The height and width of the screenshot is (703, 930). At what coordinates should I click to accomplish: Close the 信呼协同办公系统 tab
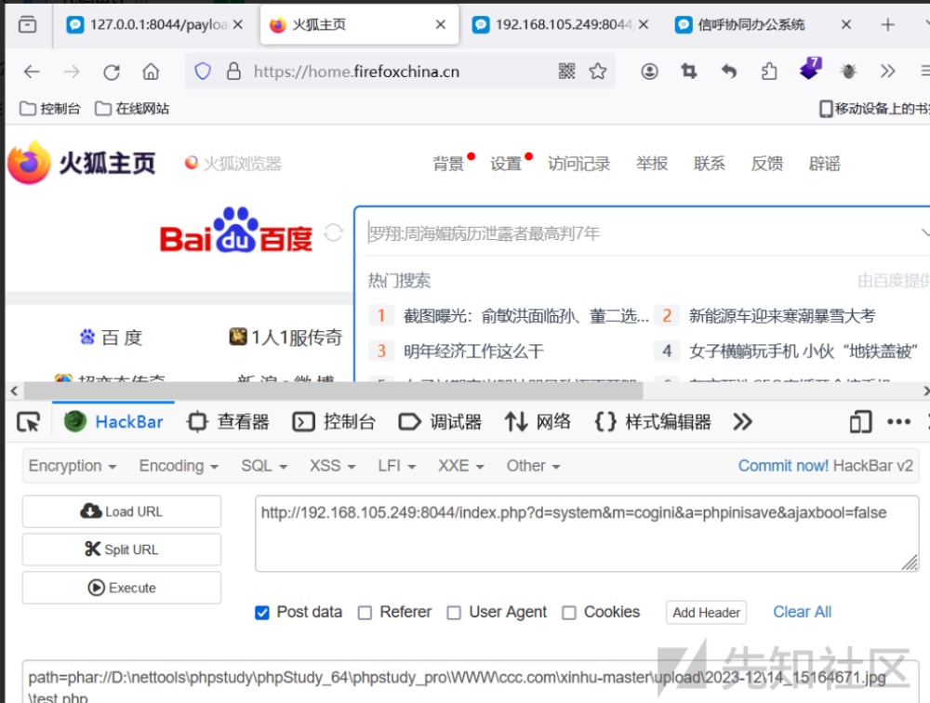[x=846, y=24]
